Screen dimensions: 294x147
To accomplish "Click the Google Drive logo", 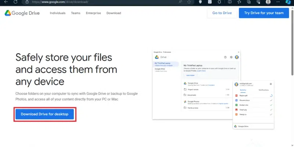I will pyautogui.click(x=22, y=13).
